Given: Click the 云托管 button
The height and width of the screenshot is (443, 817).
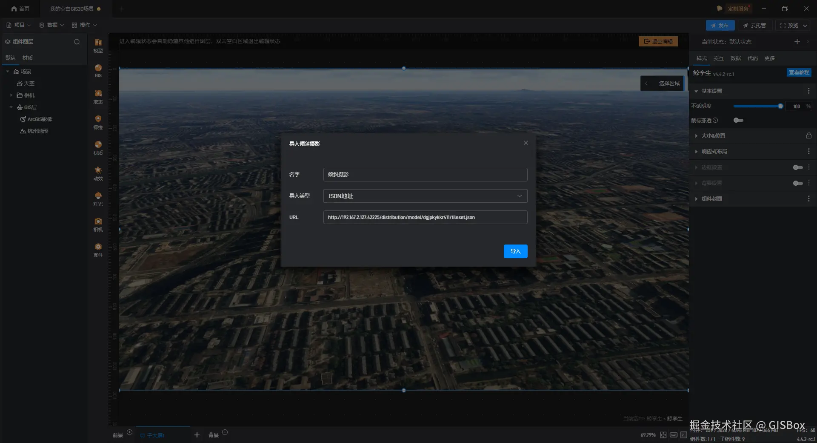Looking at the screenshot, I should [755, 26].
